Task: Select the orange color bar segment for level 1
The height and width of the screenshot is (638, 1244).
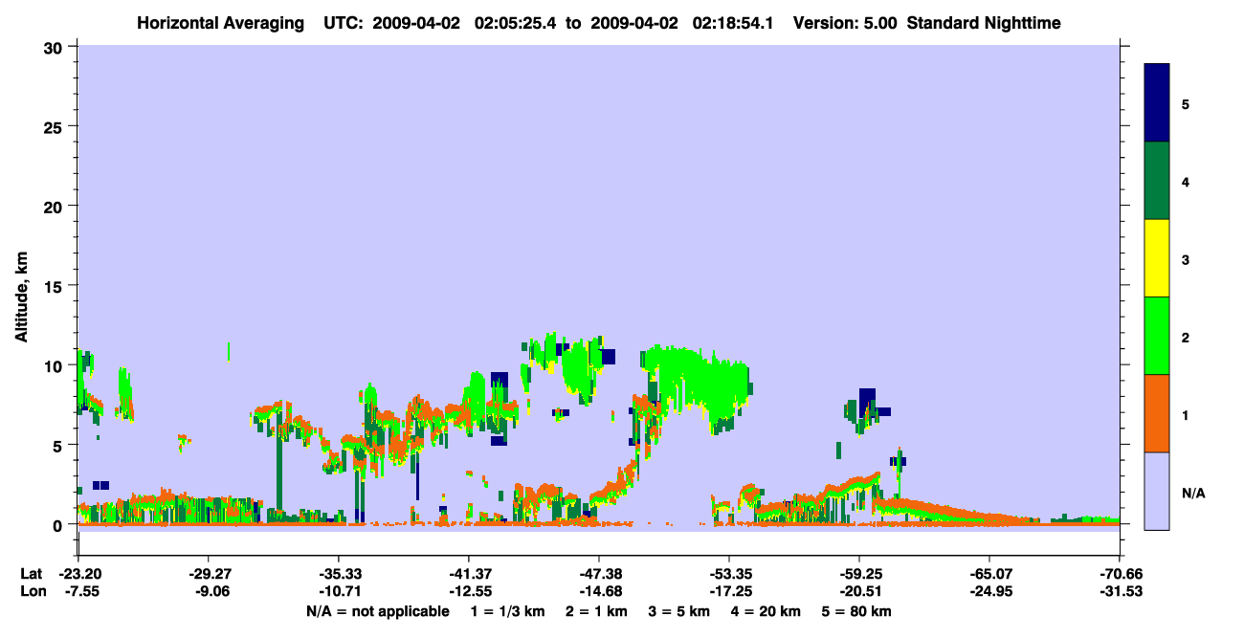Action: [1157, 413]
